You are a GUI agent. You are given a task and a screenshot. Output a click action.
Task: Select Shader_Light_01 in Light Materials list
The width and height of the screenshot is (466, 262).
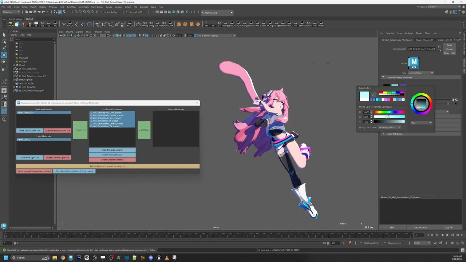[44, 140]
